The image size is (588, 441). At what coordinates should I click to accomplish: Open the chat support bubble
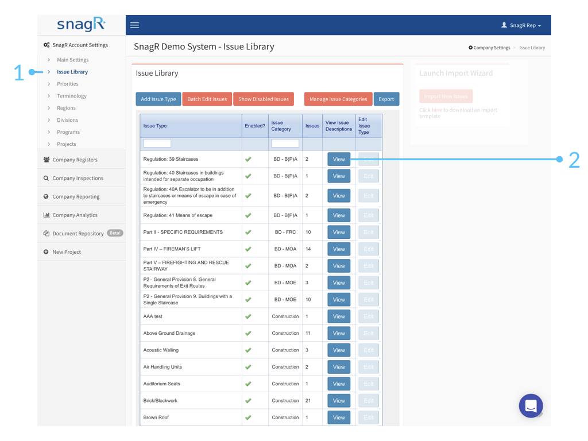pos(531,405)
